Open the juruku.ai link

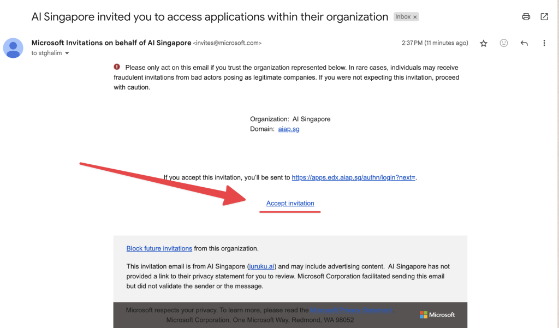[x=261, y=266]
